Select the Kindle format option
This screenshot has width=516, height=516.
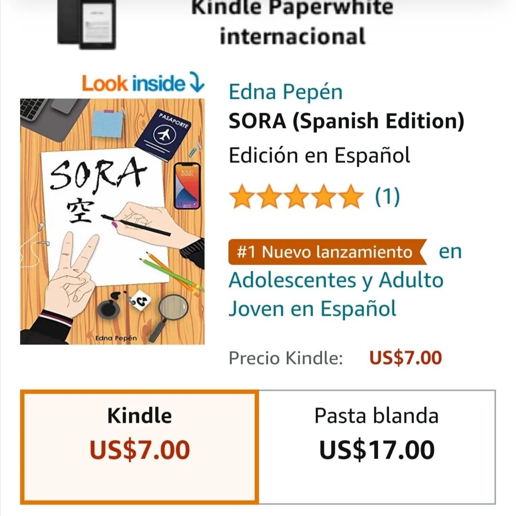140,447
